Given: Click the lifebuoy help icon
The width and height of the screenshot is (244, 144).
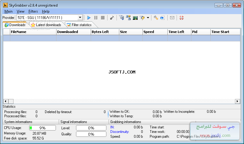Looking at the screenshot, I should point(181,18).
